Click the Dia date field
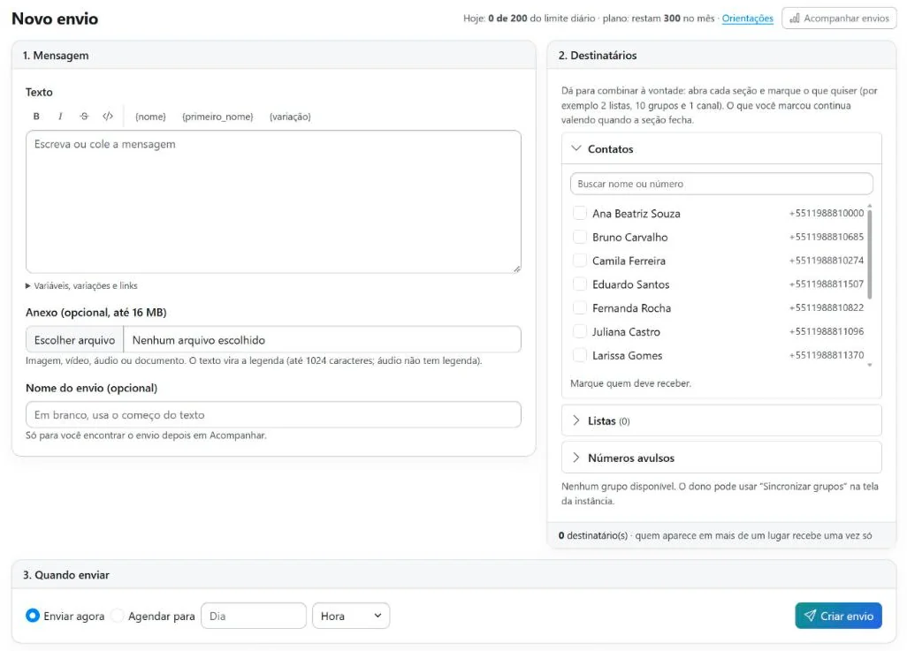907x651 pixels. tap(254, 616)
